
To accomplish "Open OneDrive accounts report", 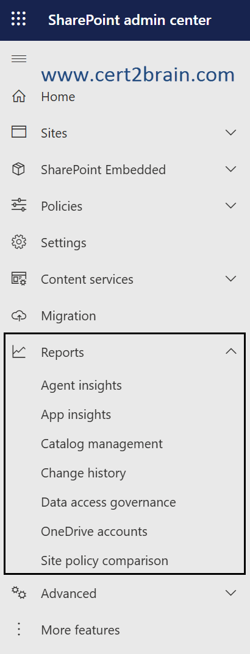I will [x=95, y=532].
